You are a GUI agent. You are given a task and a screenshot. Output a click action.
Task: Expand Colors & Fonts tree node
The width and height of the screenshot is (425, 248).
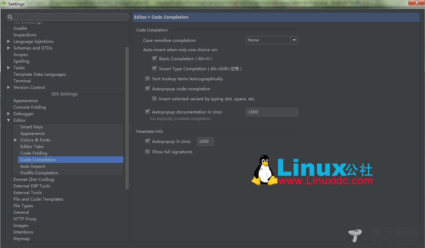click(16, 140)
